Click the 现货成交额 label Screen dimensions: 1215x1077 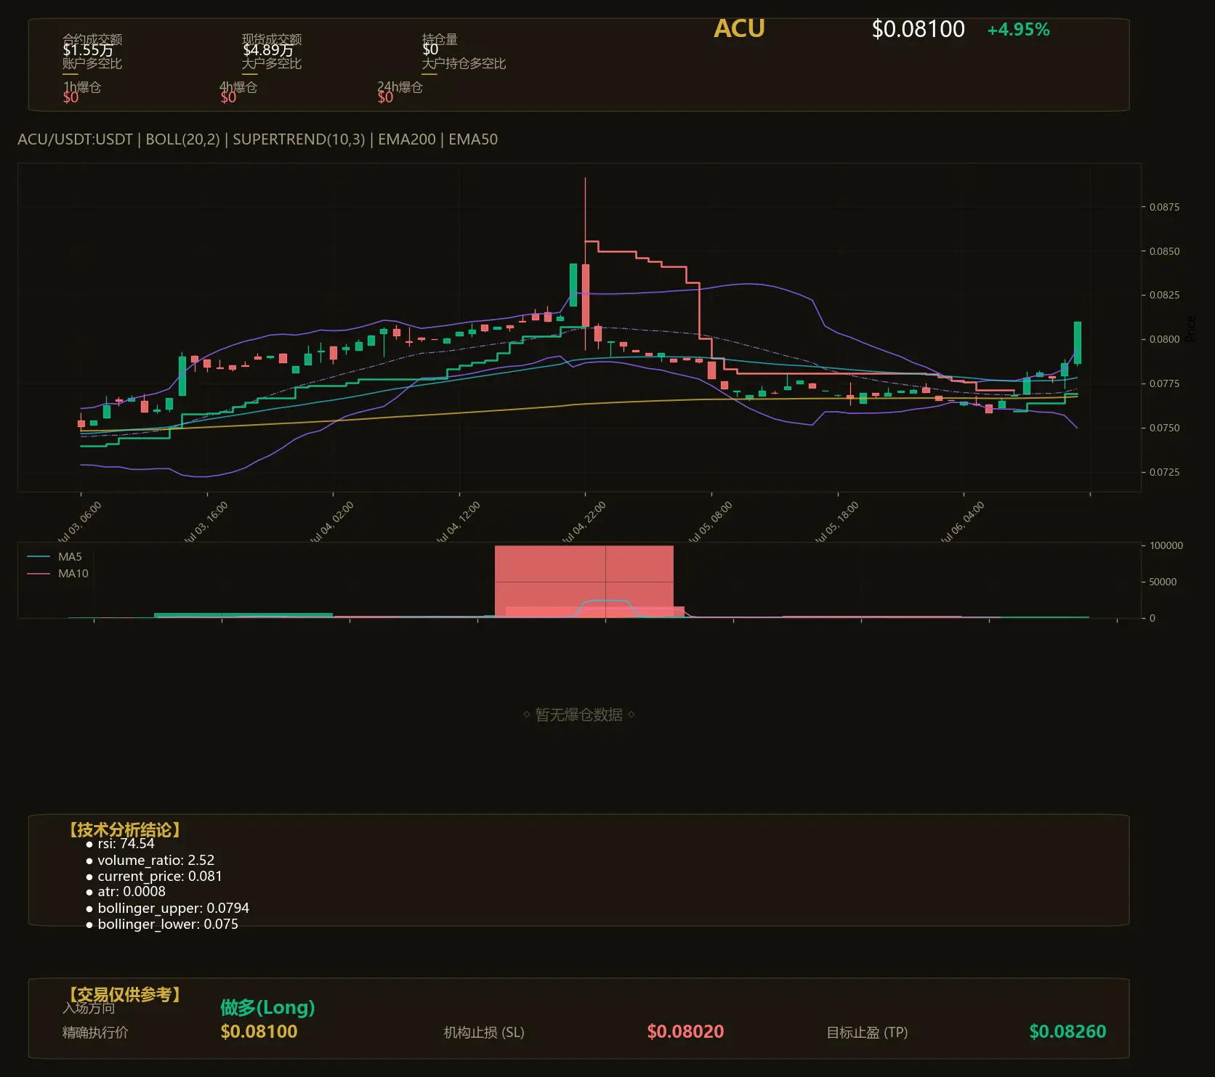point(272,39)
